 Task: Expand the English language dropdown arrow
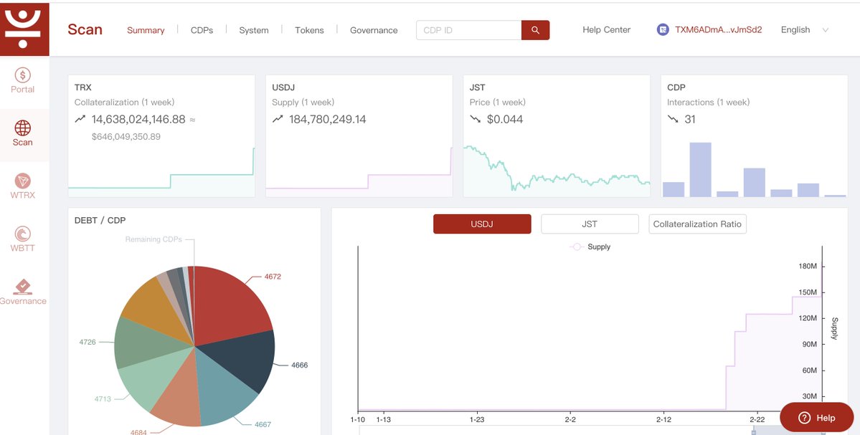click(825, 30)
